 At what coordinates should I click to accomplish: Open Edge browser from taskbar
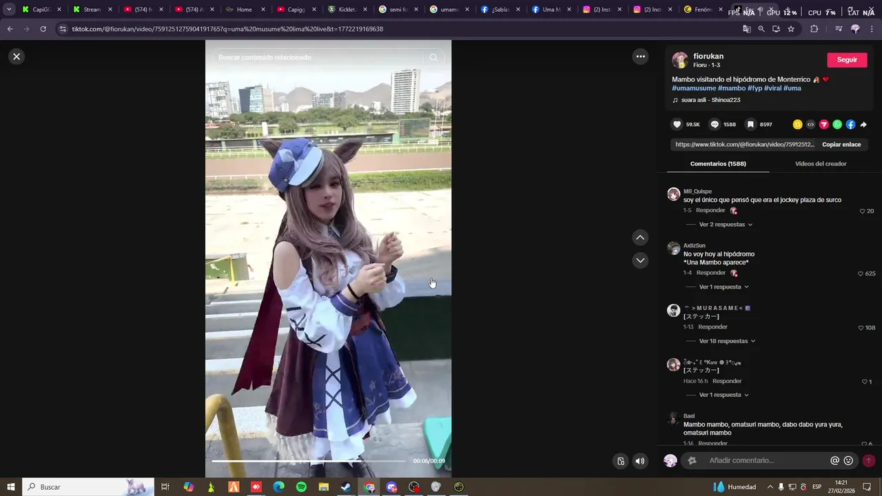(x=278, y=487)
